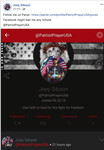Open the settings gear icon
The height and width of the screenshot is (150, 104).
tap(100, 35)
